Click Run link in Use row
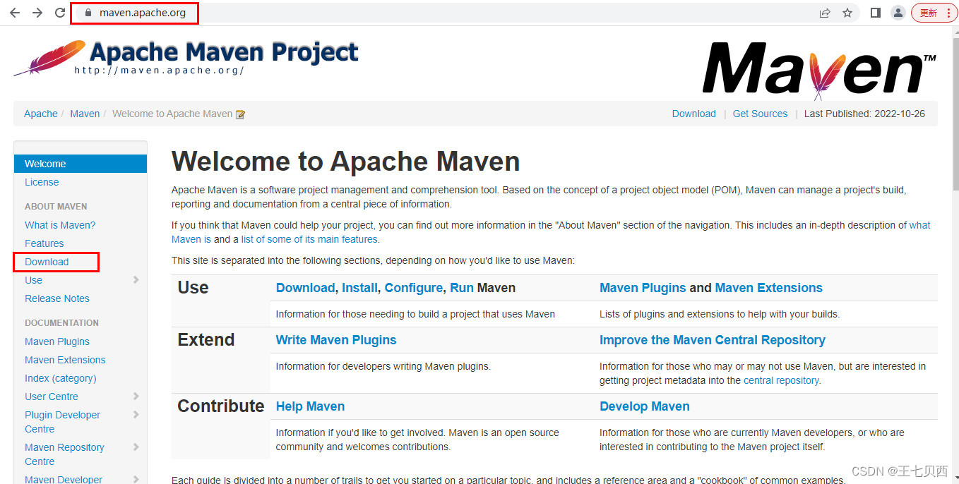This screenshot has width=959, height=484. pyautogui.click(x=462, y=288)
